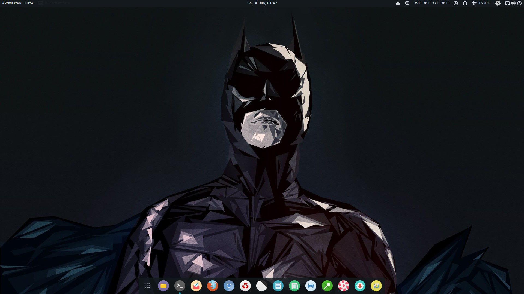Open the weather 16.9 °C indicator

(x=481, y=3)
